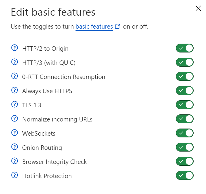Toggle the WebSockets switch off
This screenshot has height=194, width=206.
coord(185,133)
